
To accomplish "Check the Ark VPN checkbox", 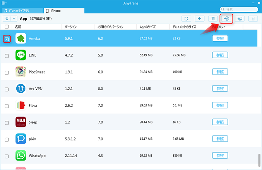I will (x=7, y=89).
